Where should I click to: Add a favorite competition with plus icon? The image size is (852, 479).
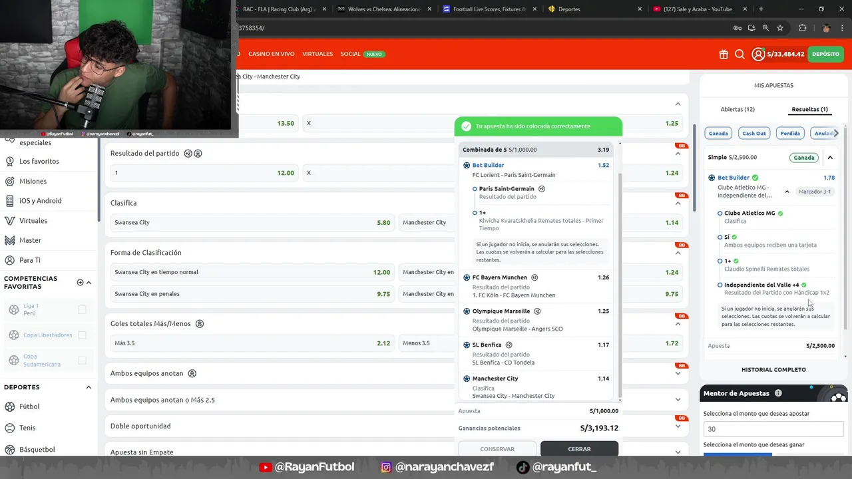click(80, 282)
